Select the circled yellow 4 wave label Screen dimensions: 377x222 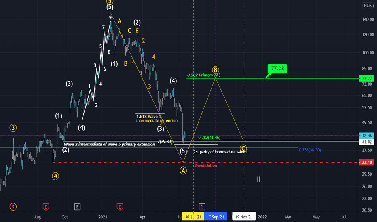pyautogui.click(x=55, y=176)
